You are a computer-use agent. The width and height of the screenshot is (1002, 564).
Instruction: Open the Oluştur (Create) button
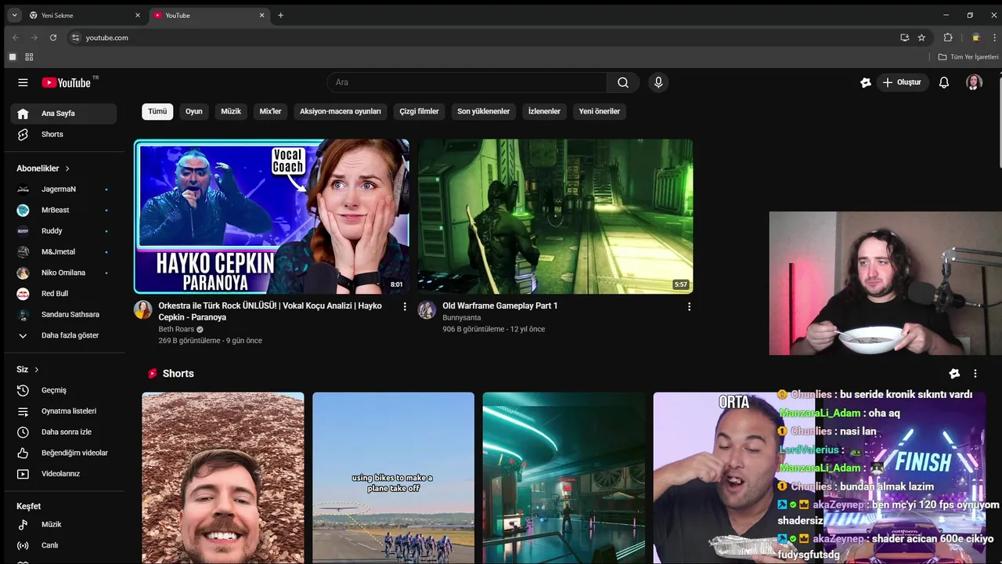click(902, 82)
